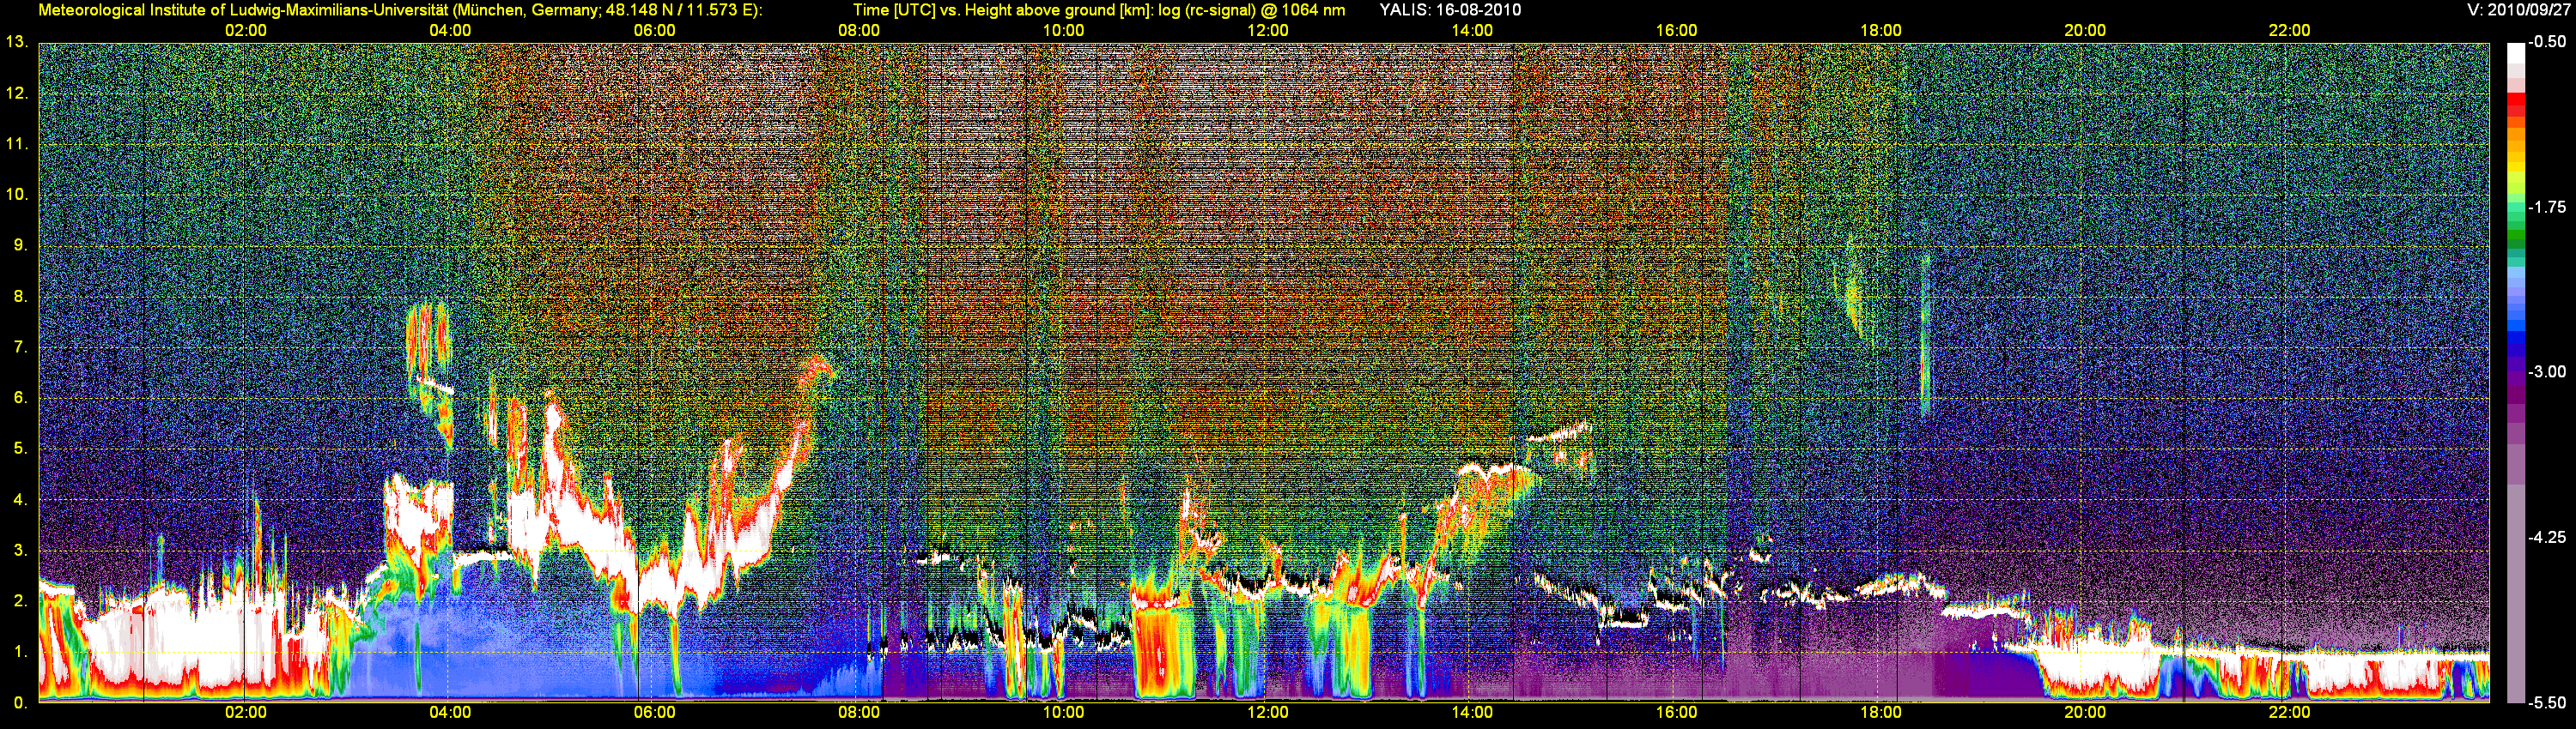Viewport: 2576px width, 729px height.
Task: Click the '04:00' label on the bottom time axis
Action: [450, 712]
